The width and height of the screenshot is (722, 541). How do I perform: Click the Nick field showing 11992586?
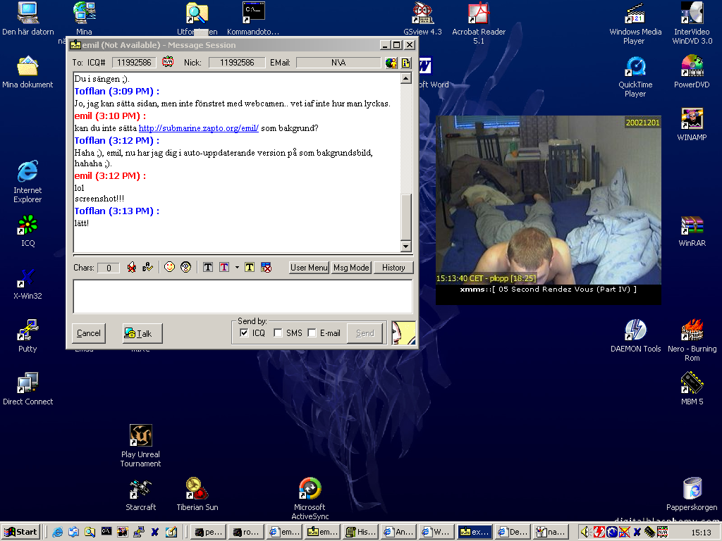coord(237,63)
